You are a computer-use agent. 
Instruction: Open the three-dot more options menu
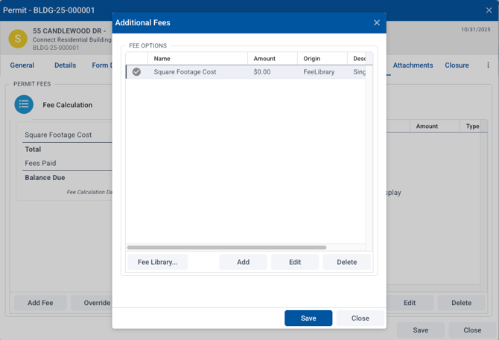(x=488, y=65)
